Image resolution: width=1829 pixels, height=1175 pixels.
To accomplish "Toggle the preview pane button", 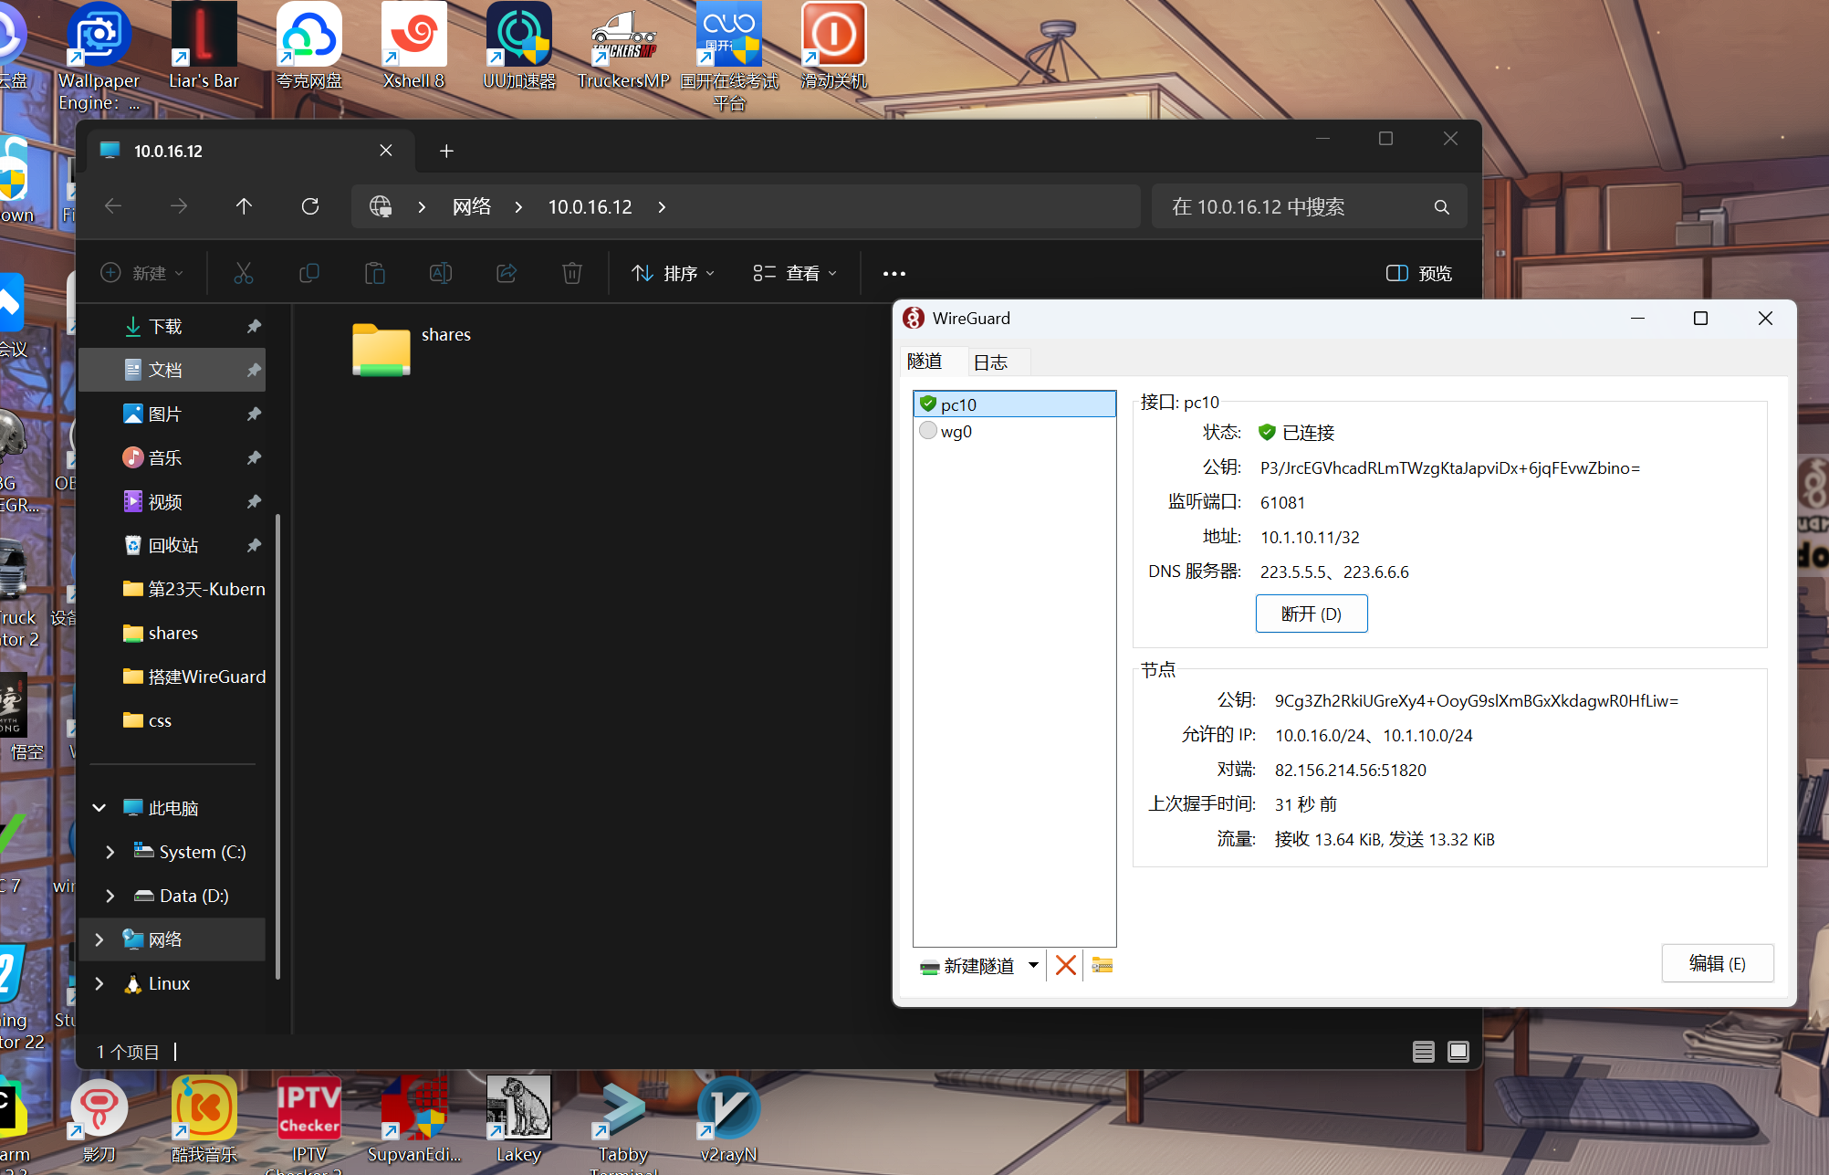I will click(1418, 273).
